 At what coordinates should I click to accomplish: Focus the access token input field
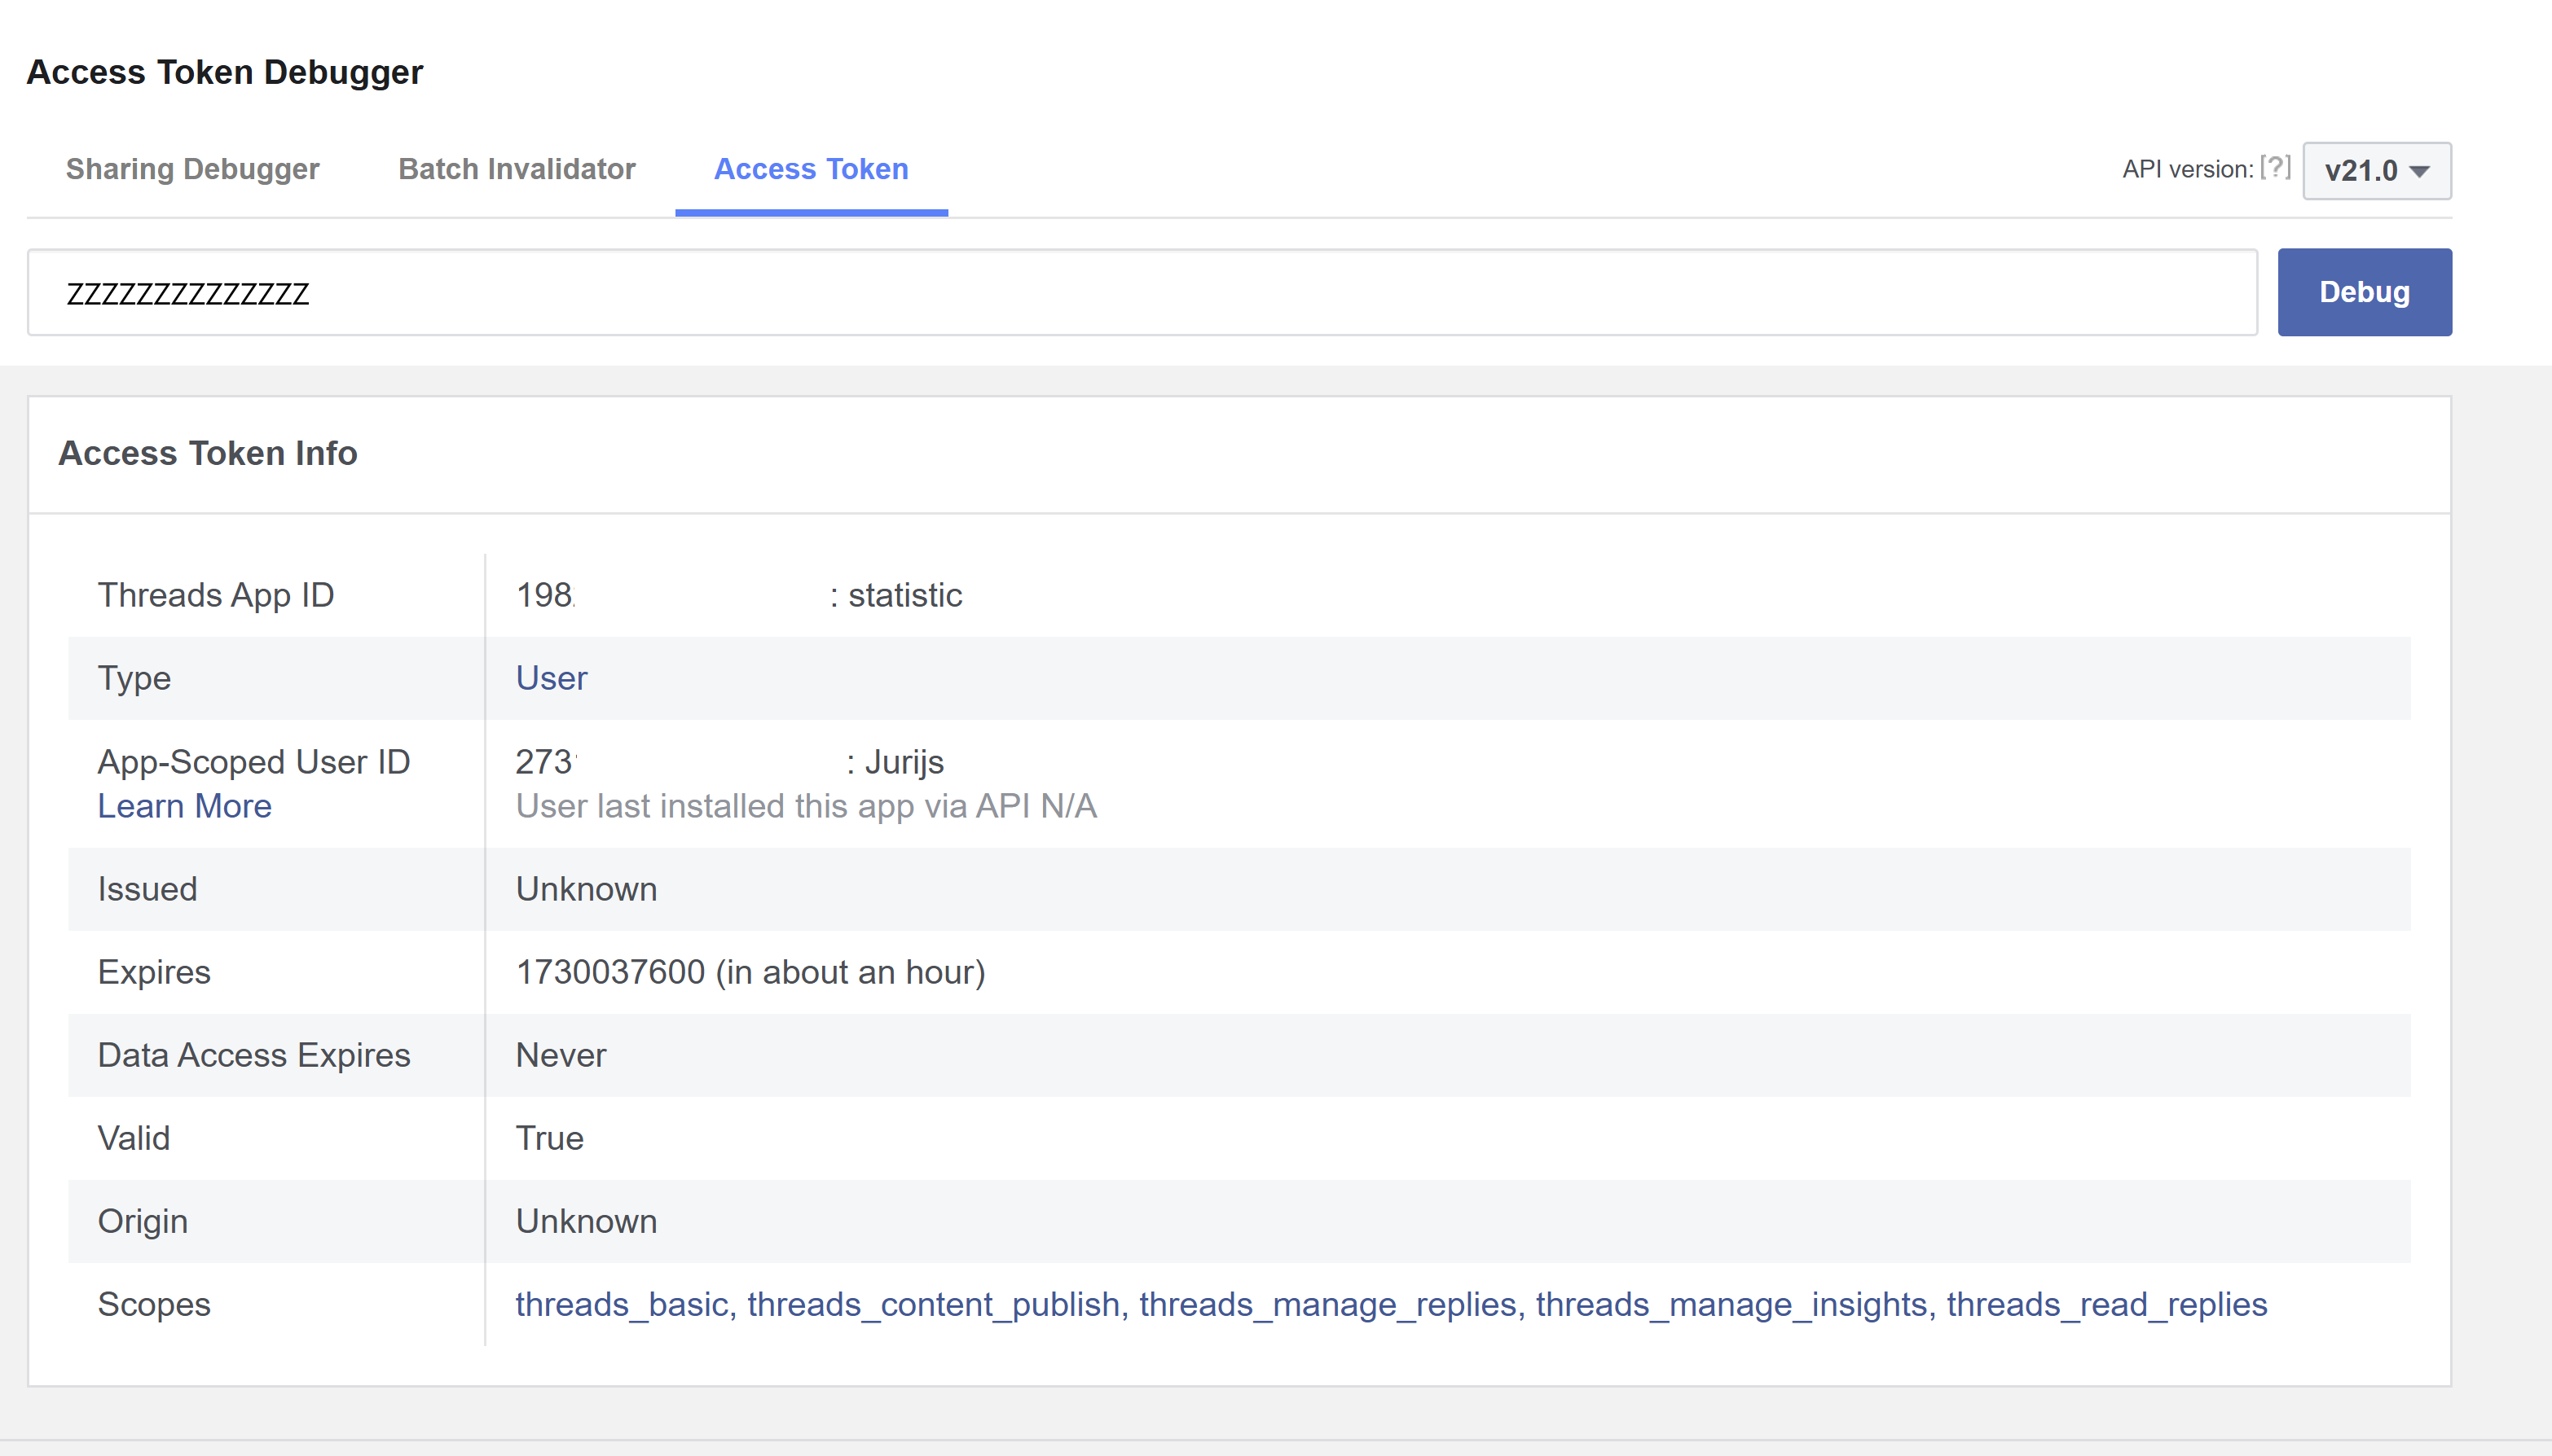click(x=1142, y=292)
